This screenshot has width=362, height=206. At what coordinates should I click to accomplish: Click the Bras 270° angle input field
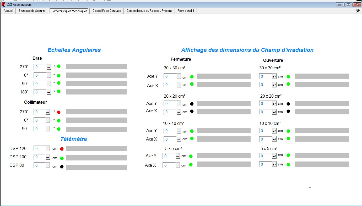point(40,67)
